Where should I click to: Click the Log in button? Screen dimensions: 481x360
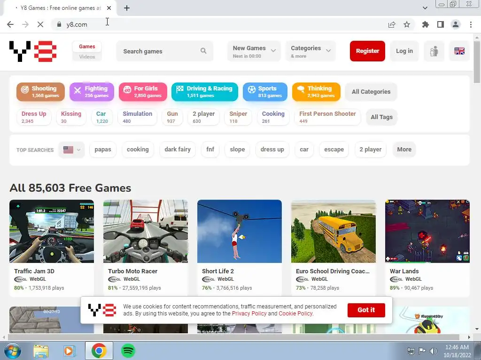coord(404,51)
